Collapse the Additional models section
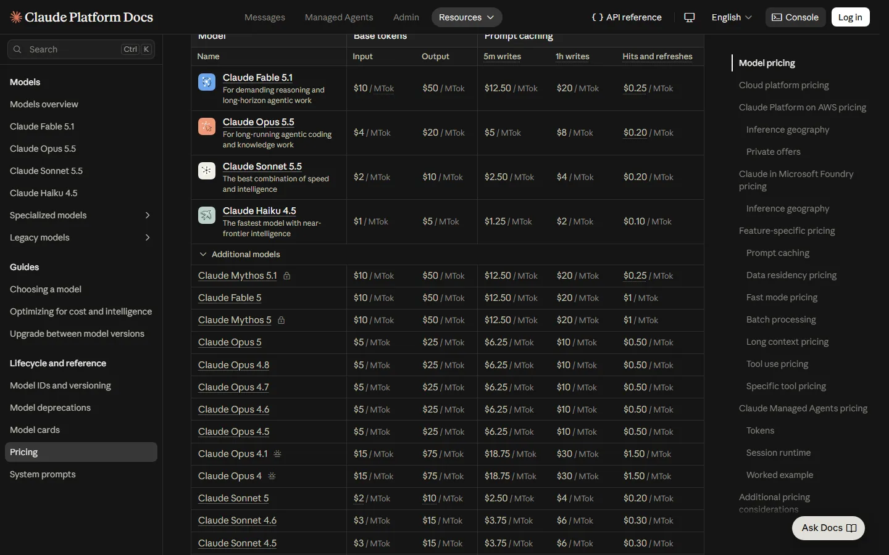Viewport: 889px width, 555px height. click(239, 254)
